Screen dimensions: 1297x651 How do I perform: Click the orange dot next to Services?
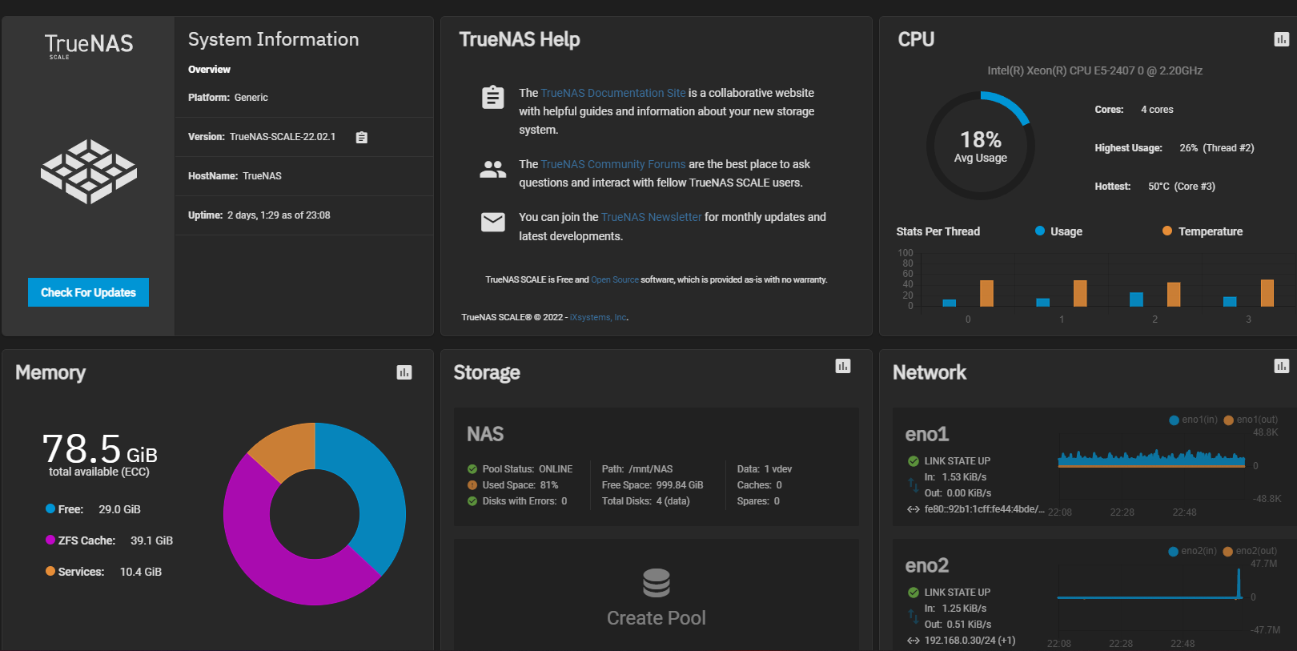tap(50, 571)
